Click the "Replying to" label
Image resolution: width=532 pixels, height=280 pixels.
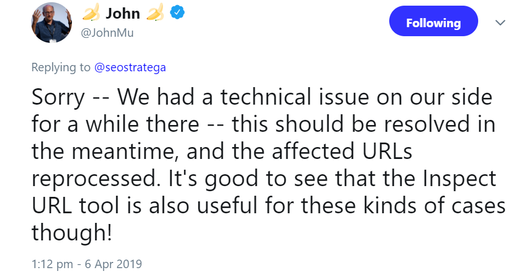coord(61,67)
